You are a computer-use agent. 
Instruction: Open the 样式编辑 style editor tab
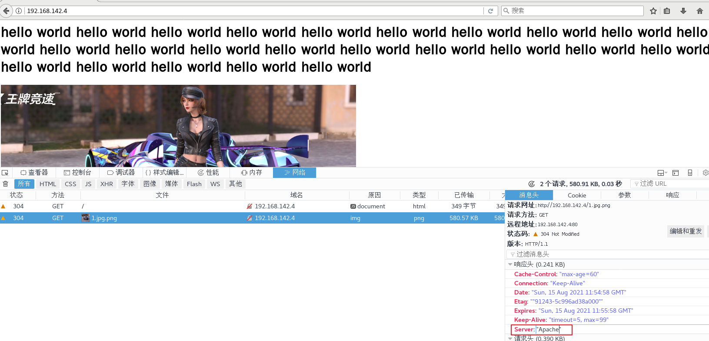(165, 173)
